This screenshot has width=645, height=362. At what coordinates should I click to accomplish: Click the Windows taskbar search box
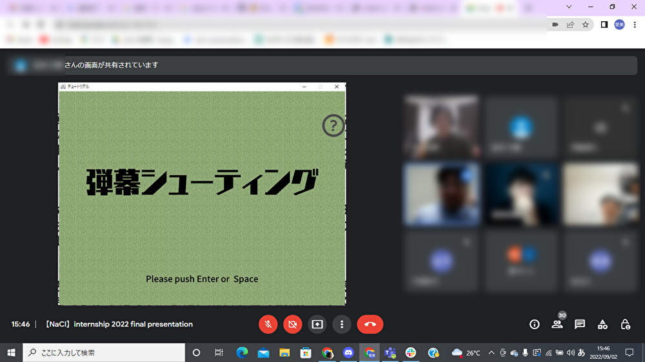[x=103, y=352]
